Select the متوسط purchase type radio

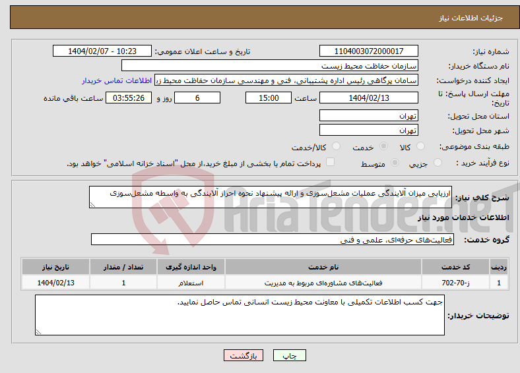[395, 162]
